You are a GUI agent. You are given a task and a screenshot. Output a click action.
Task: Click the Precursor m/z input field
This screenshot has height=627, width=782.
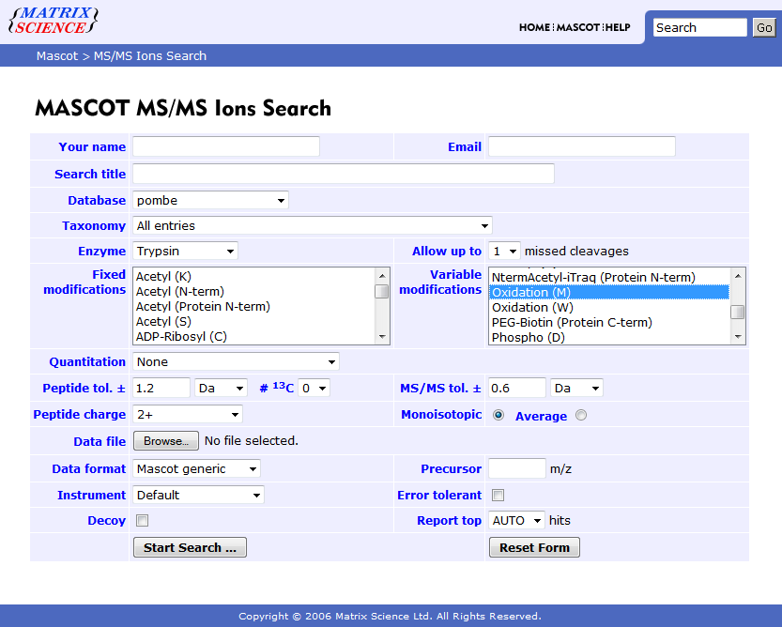[516, 468]
